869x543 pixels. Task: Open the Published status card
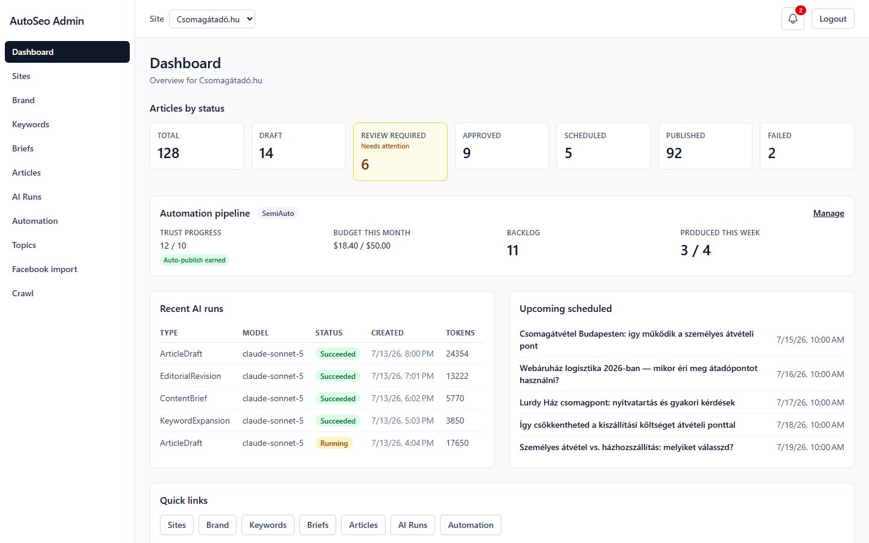click(x=705, y=146)
